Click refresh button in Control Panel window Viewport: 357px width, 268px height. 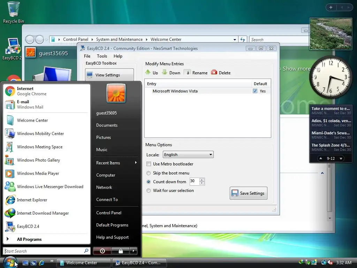pos(243,39)
